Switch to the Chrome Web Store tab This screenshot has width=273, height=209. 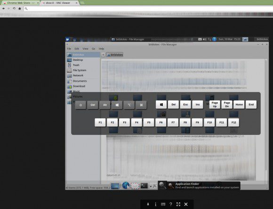(21, 3)
